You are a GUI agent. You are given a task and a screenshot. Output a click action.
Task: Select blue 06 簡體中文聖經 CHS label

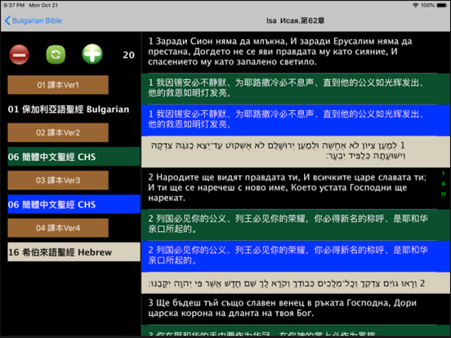[74, 204]
